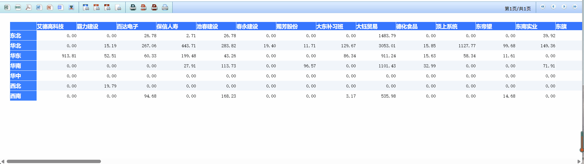Image resolution: width=584 pixels, height=164 pixels.
Task: Select the '东旗' column header
Action: (569, 26)
